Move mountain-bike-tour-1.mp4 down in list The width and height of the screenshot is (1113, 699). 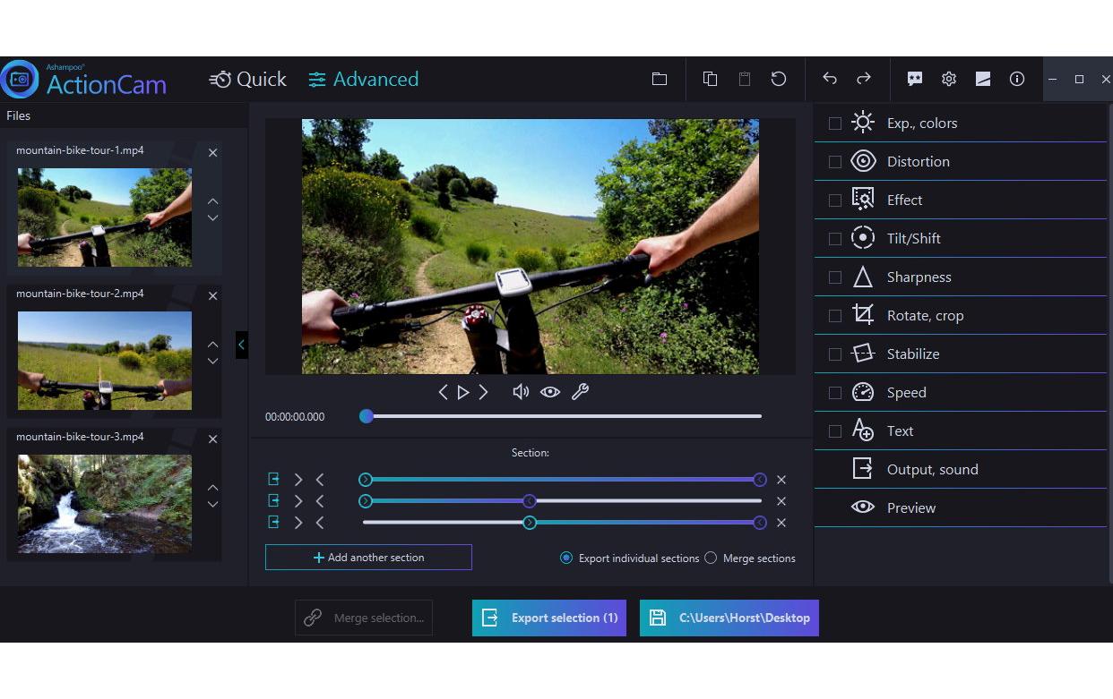212,218
